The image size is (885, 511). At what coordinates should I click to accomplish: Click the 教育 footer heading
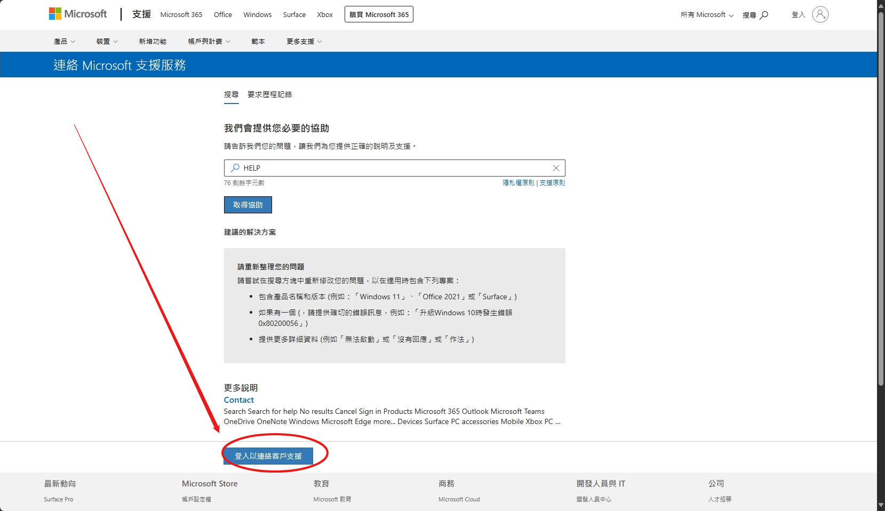click(x=321, y=484)
